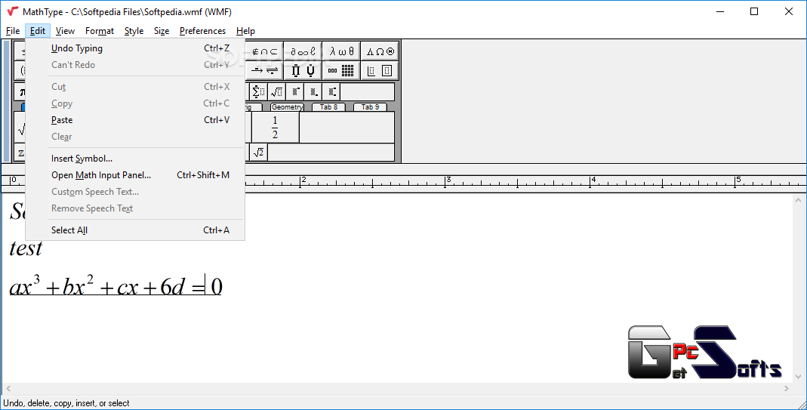Insert the square root template from small bar
This screenshot has height=410, width=807.
[x=276, y=91]
